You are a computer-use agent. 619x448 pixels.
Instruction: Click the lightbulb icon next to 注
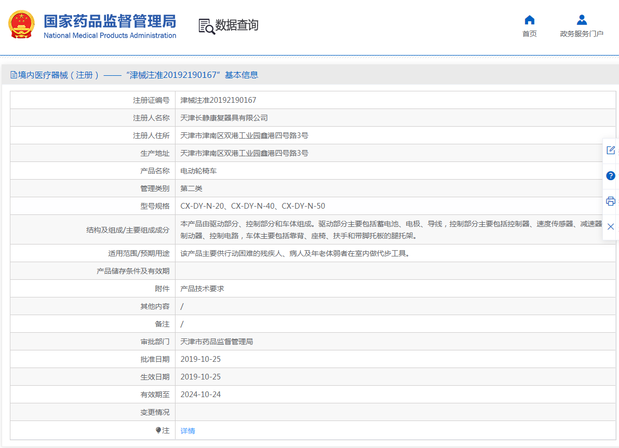[x=158, y=430]
